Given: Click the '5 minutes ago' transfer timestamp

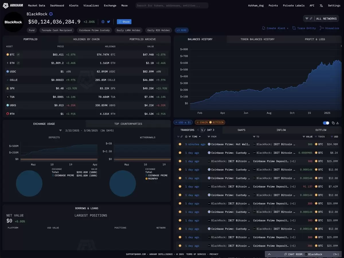Looking at the screenshot, I should point(195,144).
